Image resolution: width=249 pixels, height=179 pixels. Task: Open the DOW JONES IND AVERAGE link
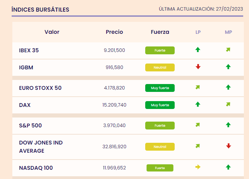(41, 147)
